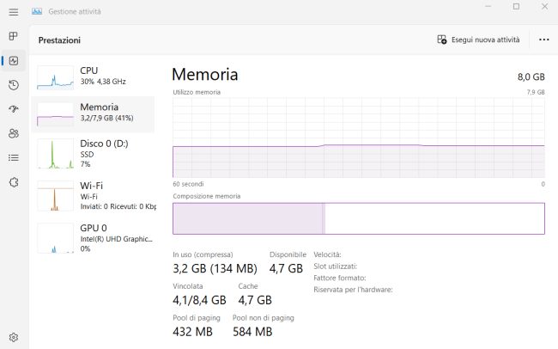Viewport: 558px width, 349px height.
Task: Click the Composizione memoria label
Action: click(x=206, y=196)
